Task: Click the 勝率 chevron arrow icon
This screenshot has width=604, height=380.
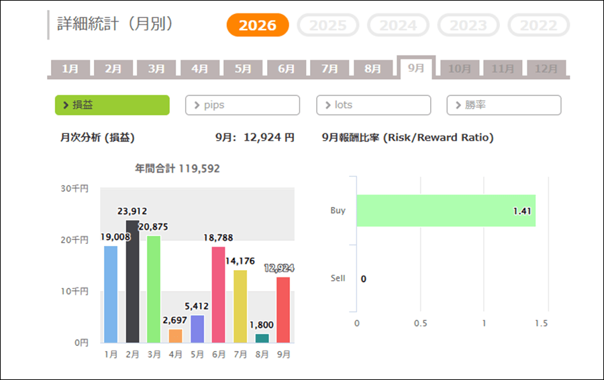Action: pyautogui.click(x=458, y=105)
